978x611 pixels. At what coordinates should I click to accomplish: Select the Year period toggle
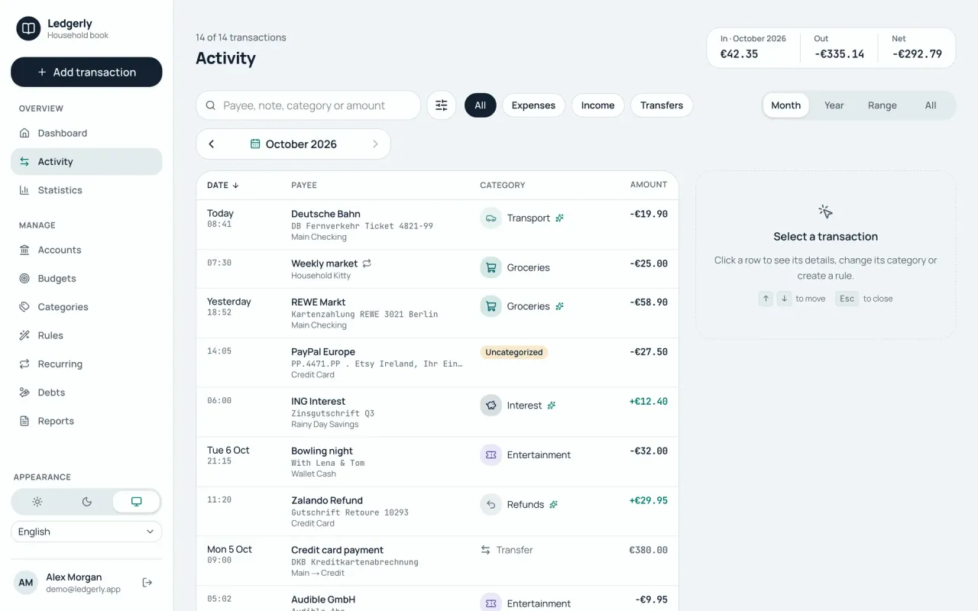pyautogui.click(x=834, y=105)
